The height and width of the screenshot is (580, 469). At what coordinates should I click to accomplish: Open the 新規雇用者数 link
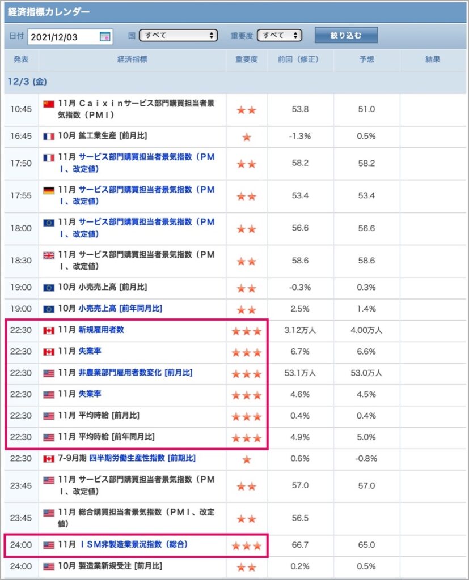tap(101, 330)
